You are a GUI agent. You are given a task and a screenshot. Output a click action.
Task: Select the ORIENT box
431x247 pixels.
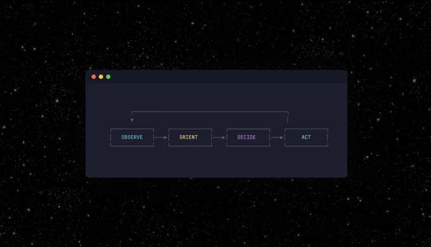190,137
